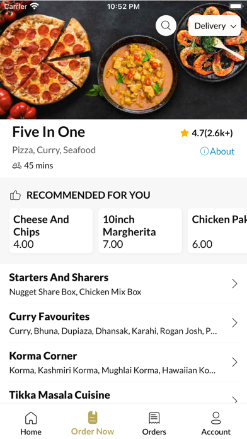
Task: Go to the Home tab icon
Action: (x=31, y=418)
